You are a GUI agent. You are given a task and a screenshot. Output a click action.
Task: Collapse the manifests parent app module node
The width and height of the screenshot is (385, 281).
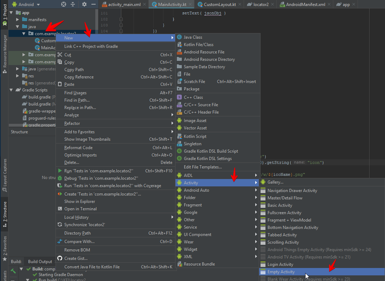11,13
